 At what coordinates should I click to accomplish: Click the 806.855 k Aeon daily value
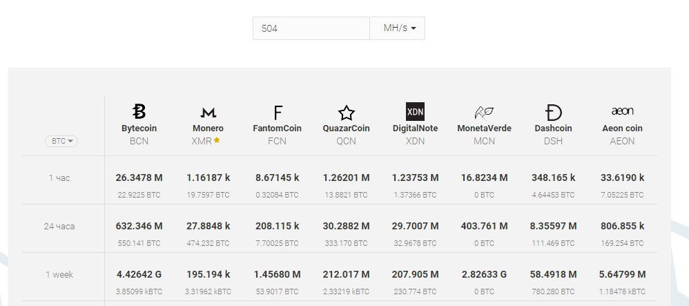point(622,227)
